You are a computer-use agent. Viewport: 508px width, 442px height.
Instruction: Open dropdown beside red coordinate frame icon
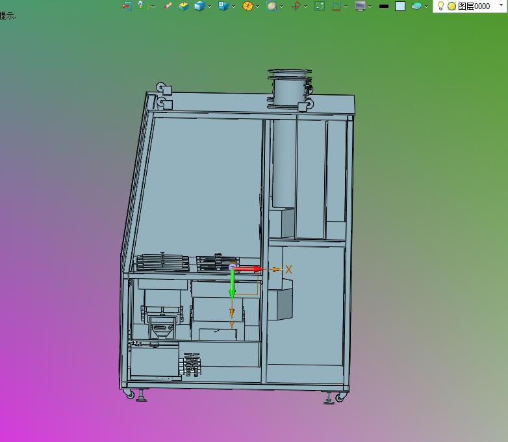point(305,6)
